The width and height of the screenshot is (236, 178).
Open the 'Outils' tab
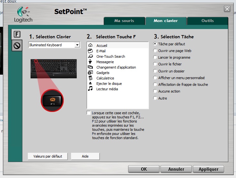(208, 21)
